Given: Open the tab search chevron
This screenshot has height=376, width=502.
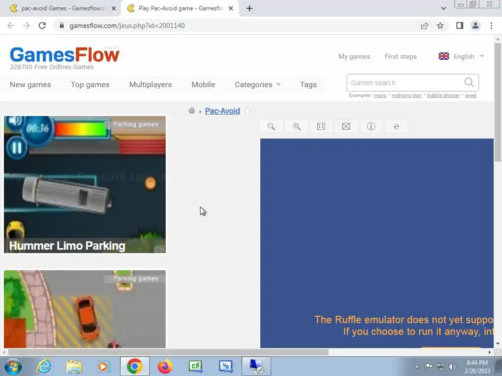Looking at the screenshot, I should (x=443, y=8).
